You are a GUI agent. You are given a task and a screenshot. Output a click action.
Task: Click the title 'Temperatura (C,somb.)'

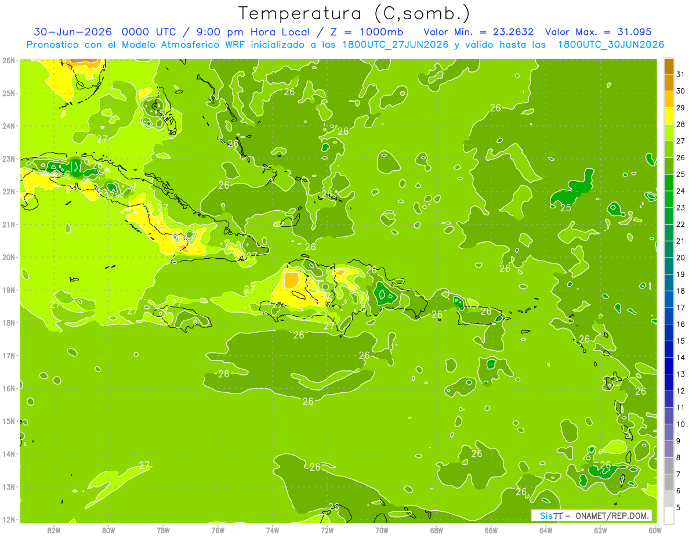(x=354, y=13)
